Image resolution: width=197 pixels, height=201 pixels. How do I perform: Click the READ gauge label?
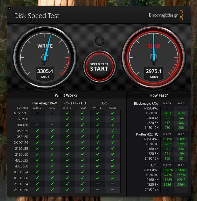coord(154,46)
